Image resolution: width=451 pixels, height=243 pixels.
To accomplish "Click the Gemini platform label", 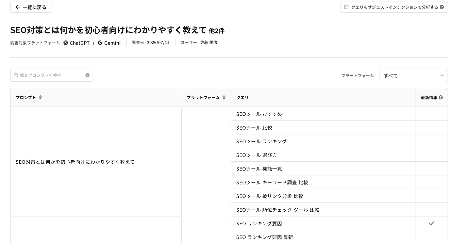I will [112, 43].
